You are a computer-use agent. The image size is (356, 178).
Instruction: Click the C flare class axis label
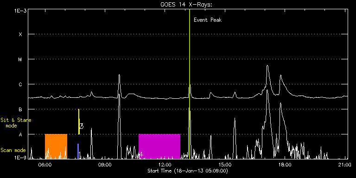[20, 84]
